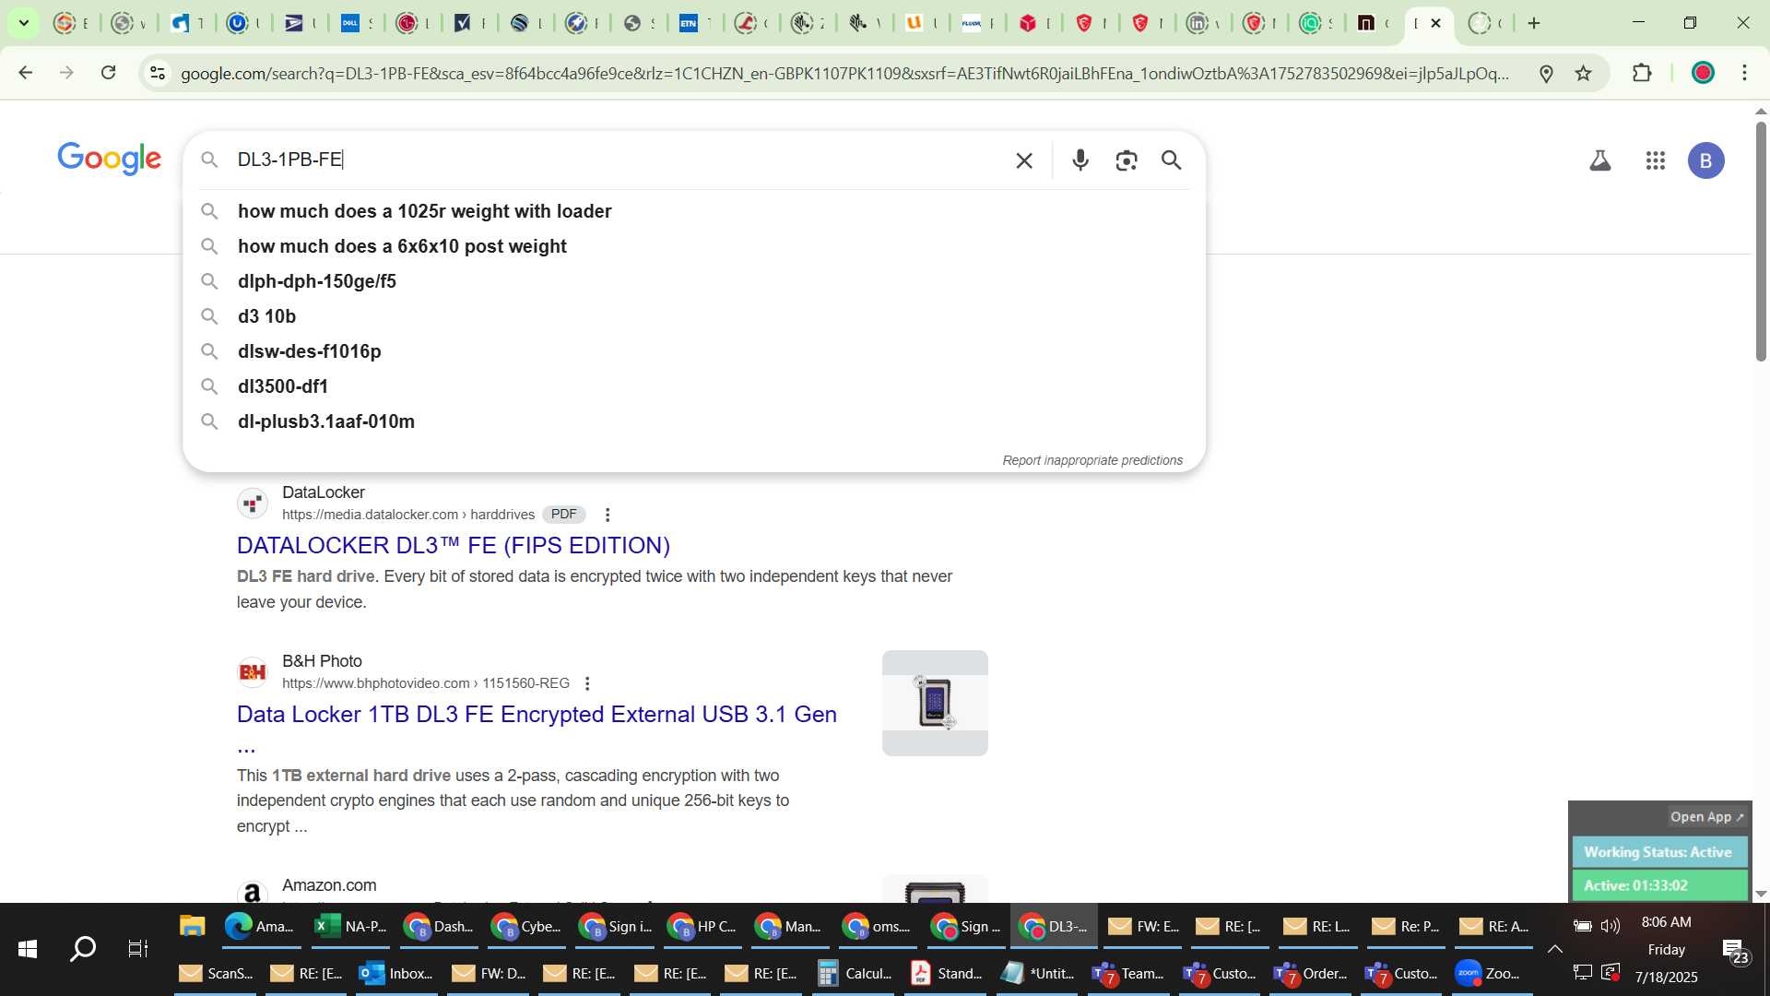Open Windows taskbar search

[83, 949]
